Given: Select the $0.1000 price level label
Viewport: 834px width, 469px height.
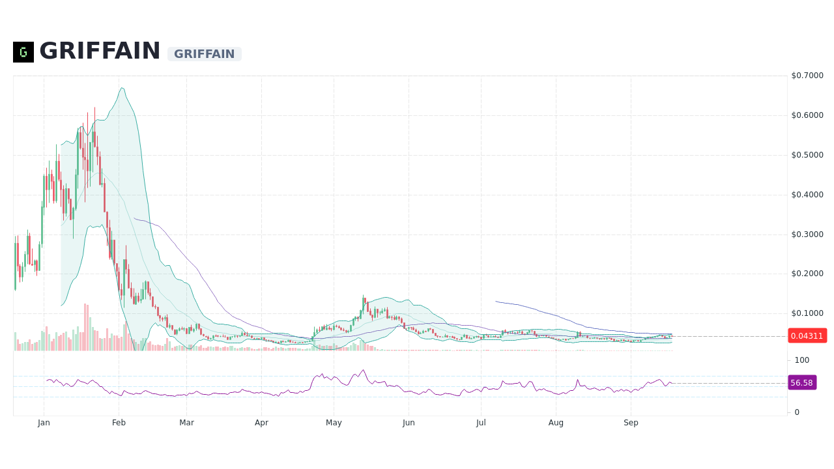Looking at the screenshot, I should pyautogui.click(x=807, y=312).
